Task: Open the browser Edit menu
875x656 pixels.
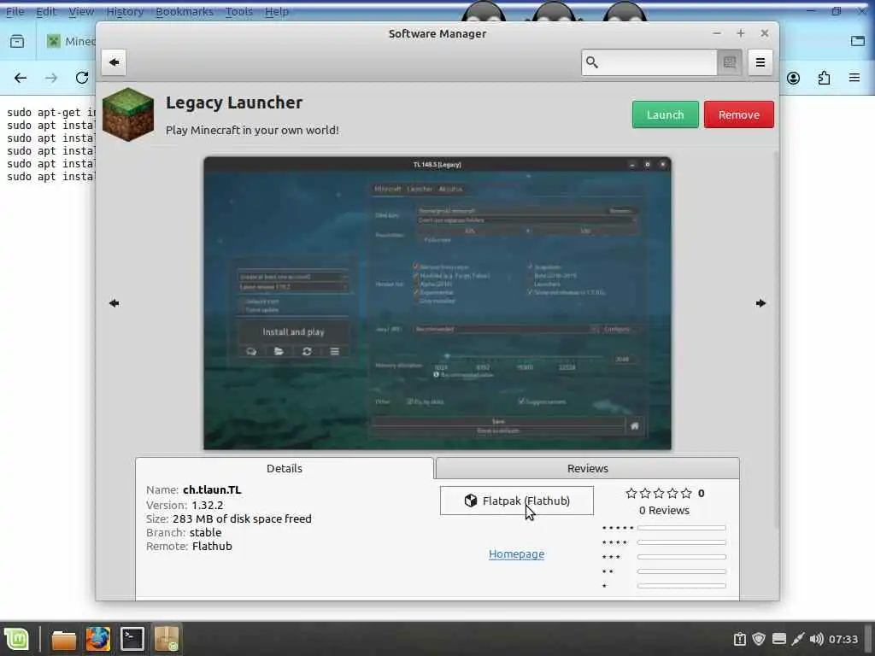Action: click(x=46, y=11)
